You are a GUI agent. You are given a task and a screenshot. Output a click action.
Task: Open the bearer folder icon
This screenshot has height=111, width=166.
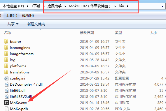pyautogui.click(x=6, y=41)
